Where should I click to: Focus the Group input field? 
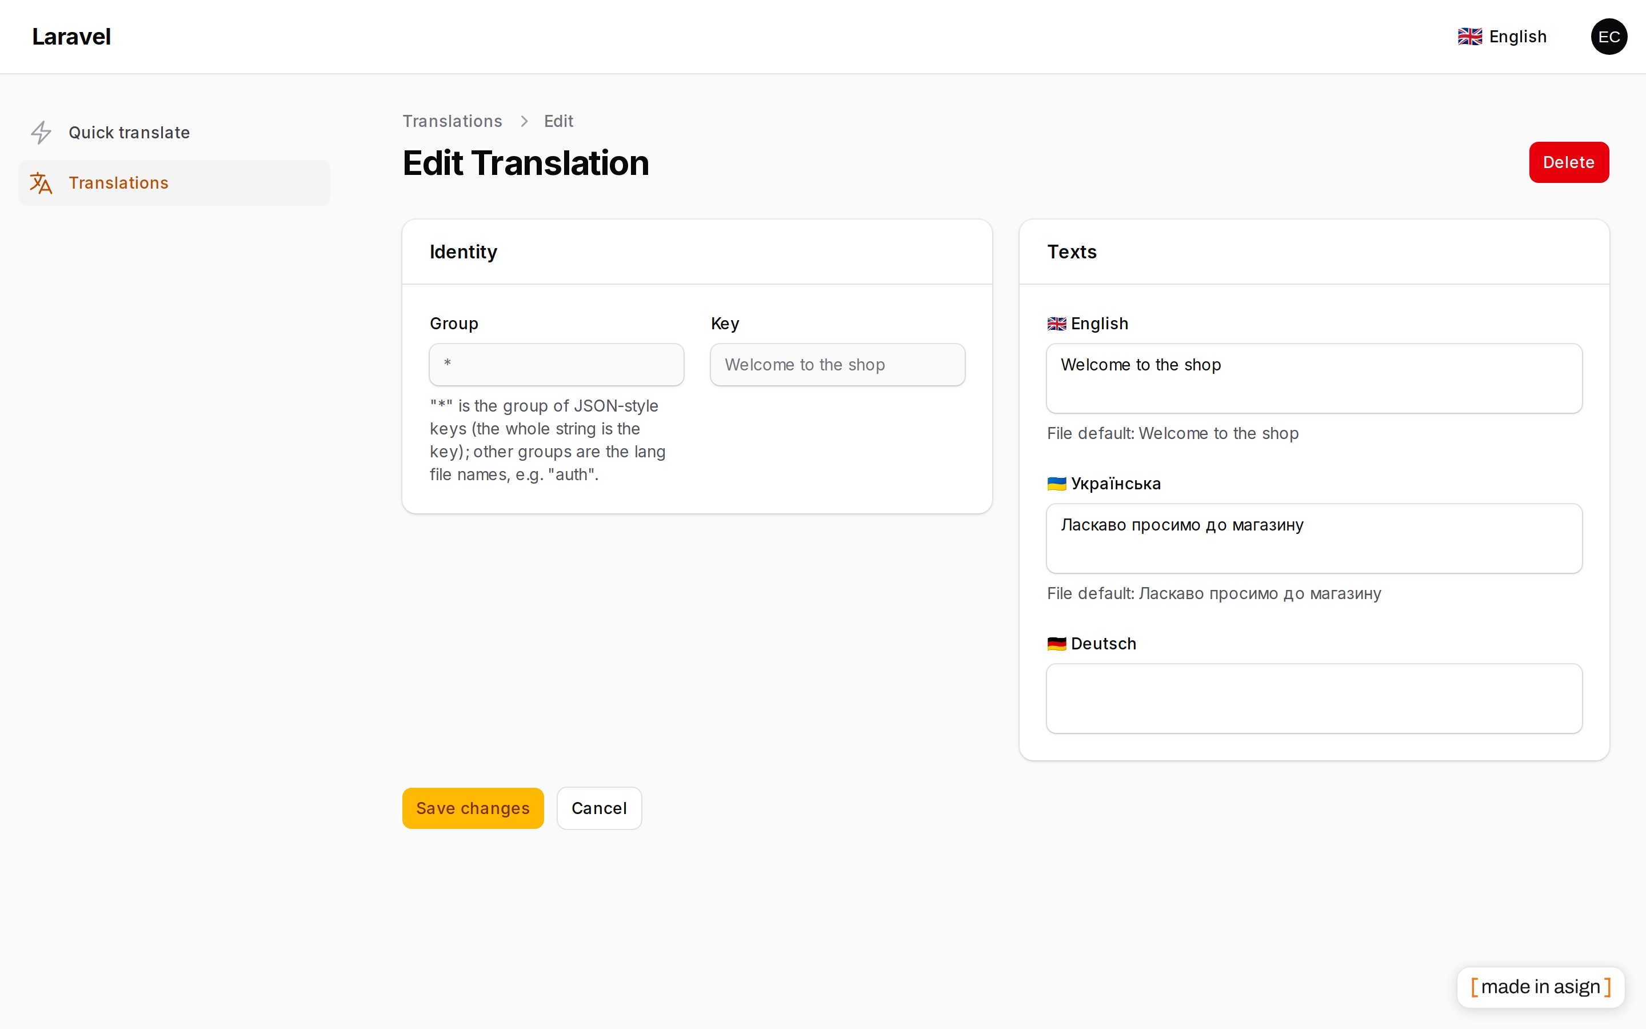[556, 365]
